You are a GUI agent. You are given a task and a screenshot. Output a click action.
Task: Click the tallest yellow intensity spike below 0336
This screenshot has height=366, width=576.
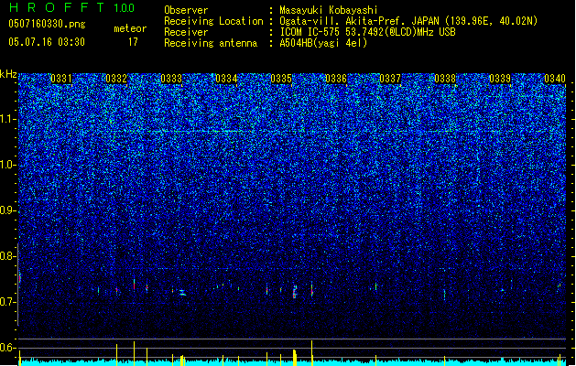[x=312, y=353]
